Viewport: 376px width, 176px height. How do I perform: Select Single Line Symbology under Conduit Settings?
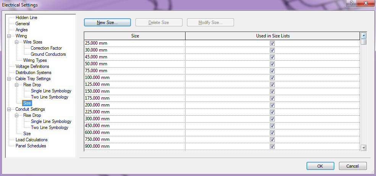[x=51, y=121]
